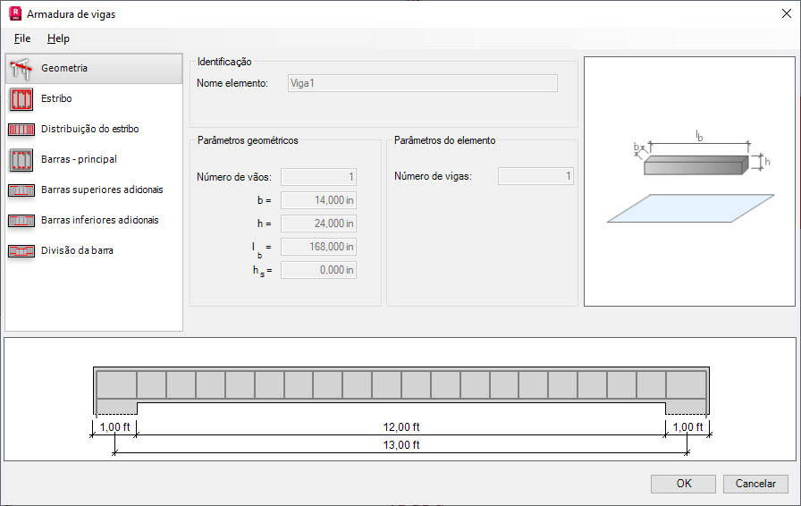Click the Identificação group title

pyautogui.click(x=224, y=62)
